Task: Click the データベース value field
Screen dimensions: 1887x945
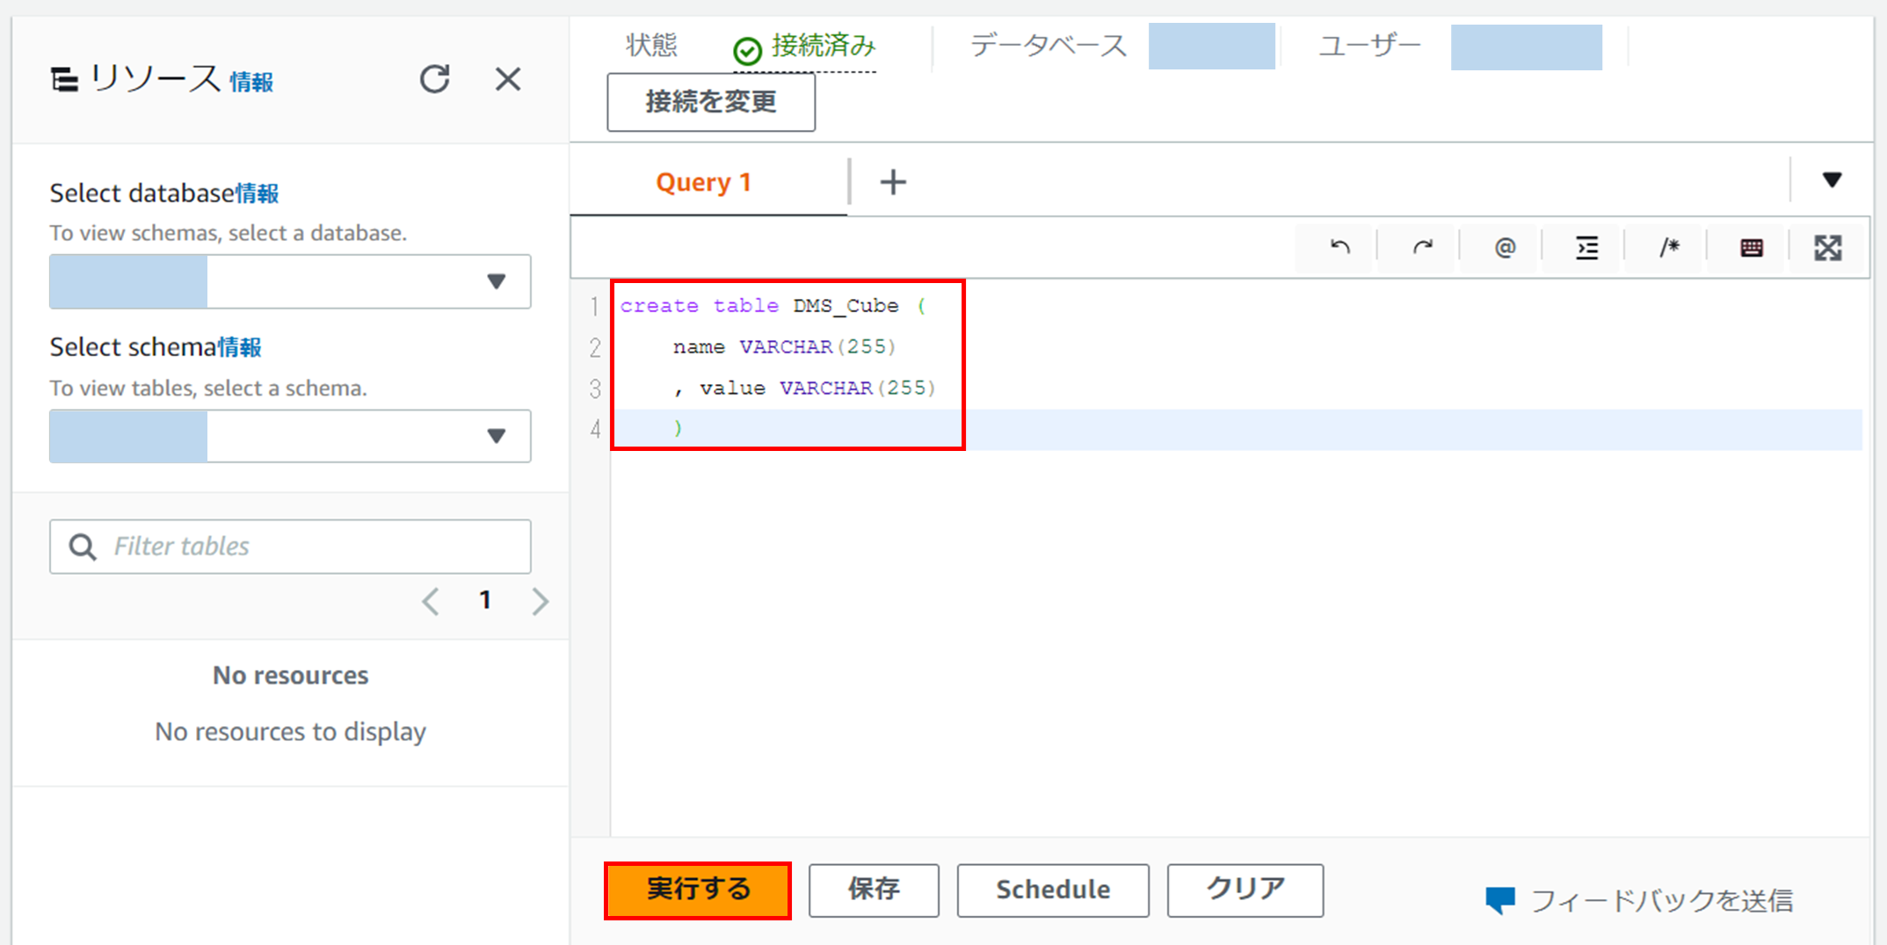Action: [1212, 46]
